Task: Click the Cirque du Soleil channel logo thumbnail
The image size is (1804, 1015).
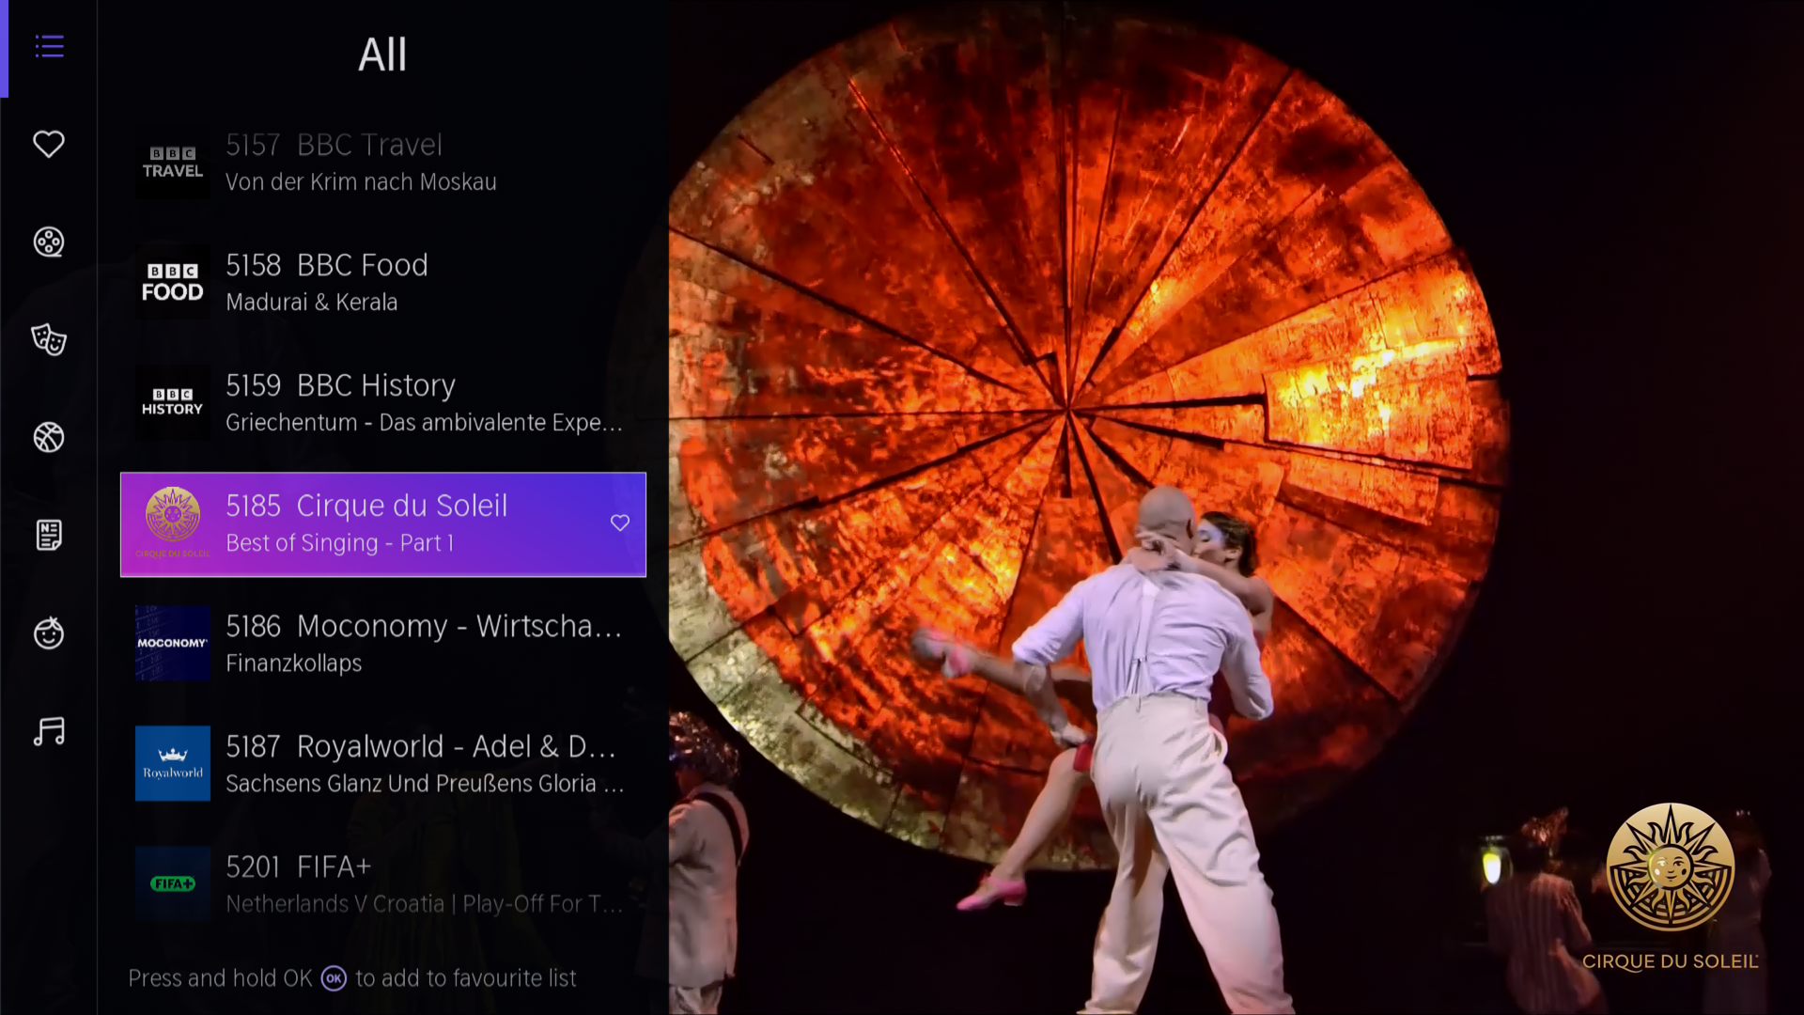Action: coord(172,523)
